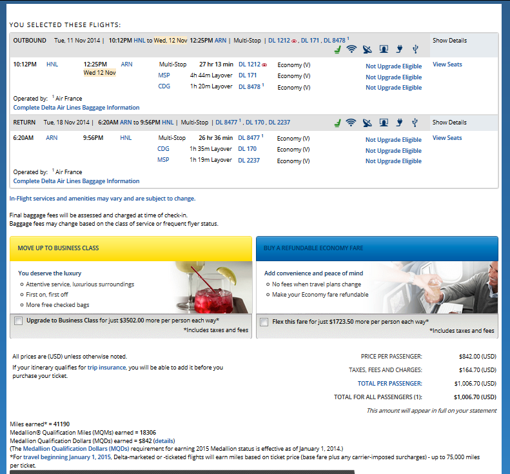Open the Move Up To Business Class header
This screenshot has width=510, height=474.
point(131,248)
